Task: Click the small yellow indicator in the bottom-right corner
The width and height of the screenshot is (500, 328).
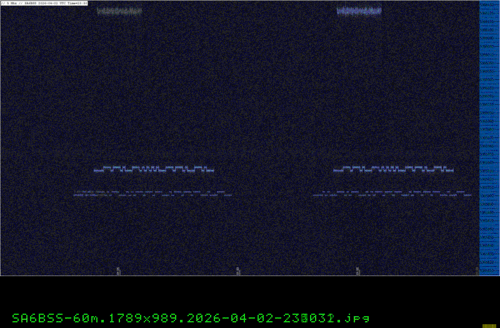Action: coord(489,325)
